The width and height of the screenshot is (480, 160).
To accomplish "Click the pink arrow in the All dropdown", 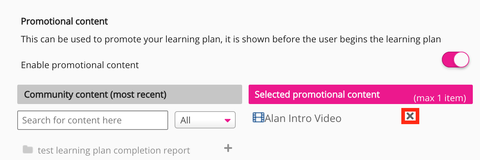I will click(x=227, y=121).
